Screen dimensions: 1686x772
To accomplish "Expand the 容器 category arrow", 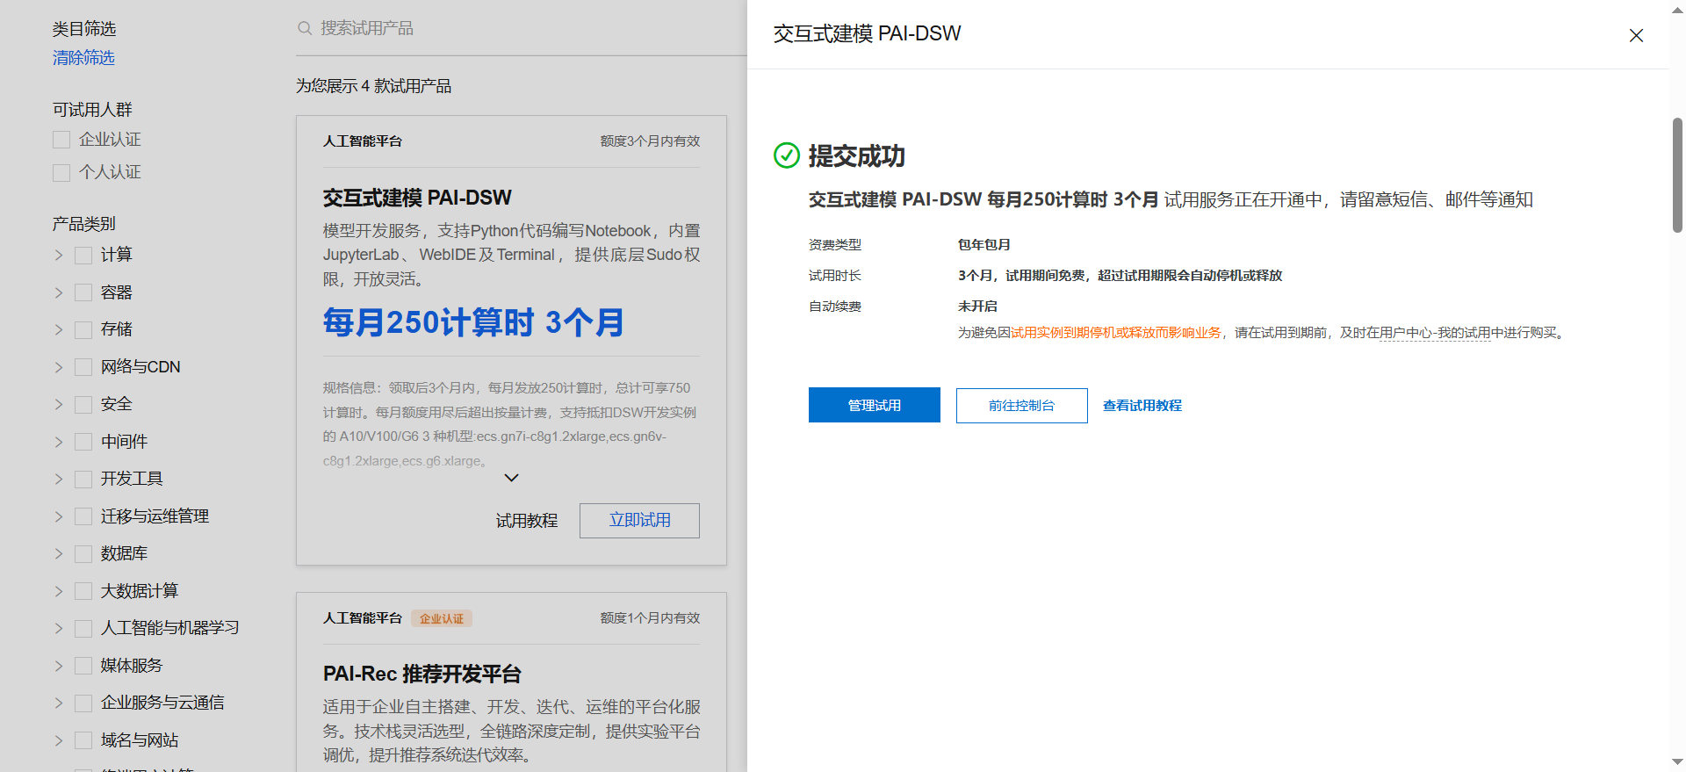I will click(59, 292).
